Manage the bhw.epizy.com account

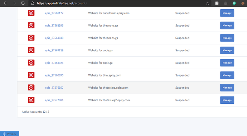227,75
